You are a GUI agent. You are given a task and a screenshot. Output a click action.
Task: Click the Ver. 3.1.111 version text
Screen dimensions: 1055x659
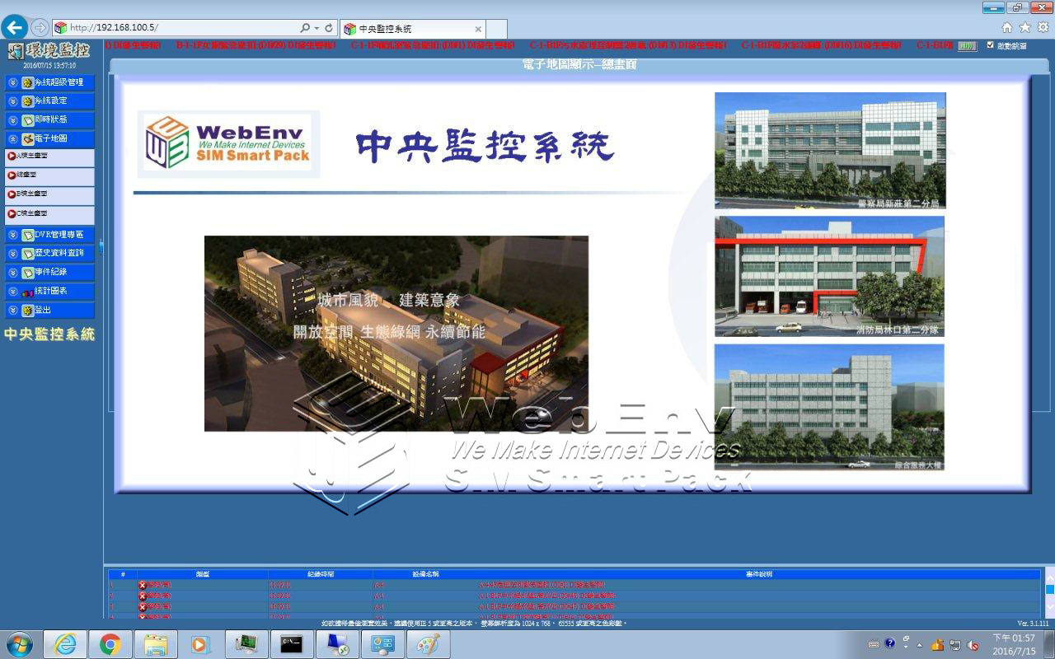pyautogui.click(x=1033, y=624)
